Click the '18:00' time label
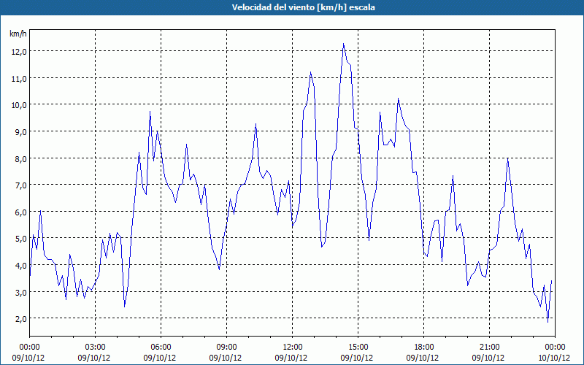584x365 pixels. tap(424, 347)
